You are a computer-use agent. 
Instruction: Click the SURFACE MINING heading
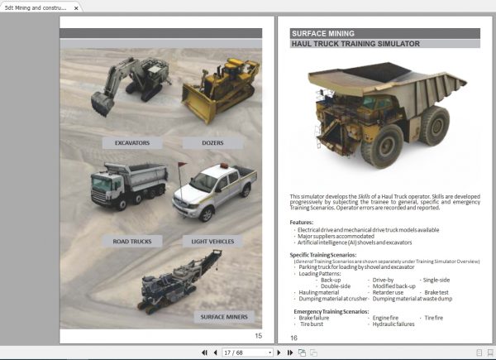click(x=323, y=34)
